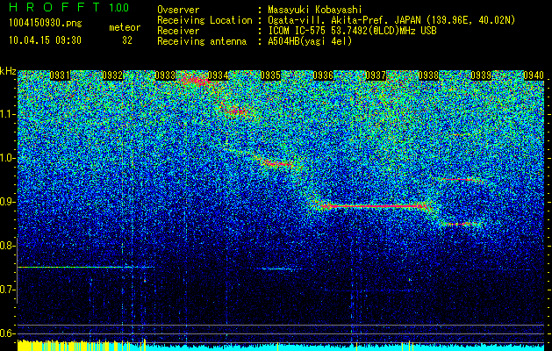
Task: Click the 0933 time marker
Action: click(x=165, y=75)
